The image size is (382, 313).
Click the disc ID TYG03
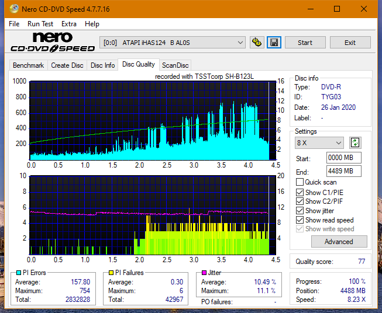pos(331,97)
